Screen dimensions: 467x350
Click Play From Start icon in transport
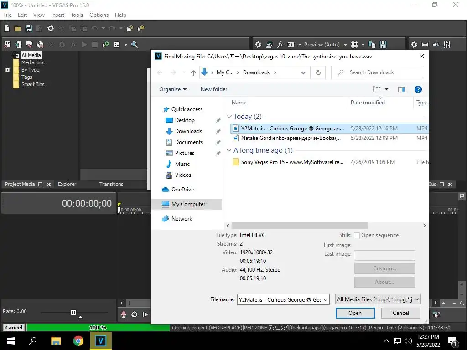(x=145, y=314)
